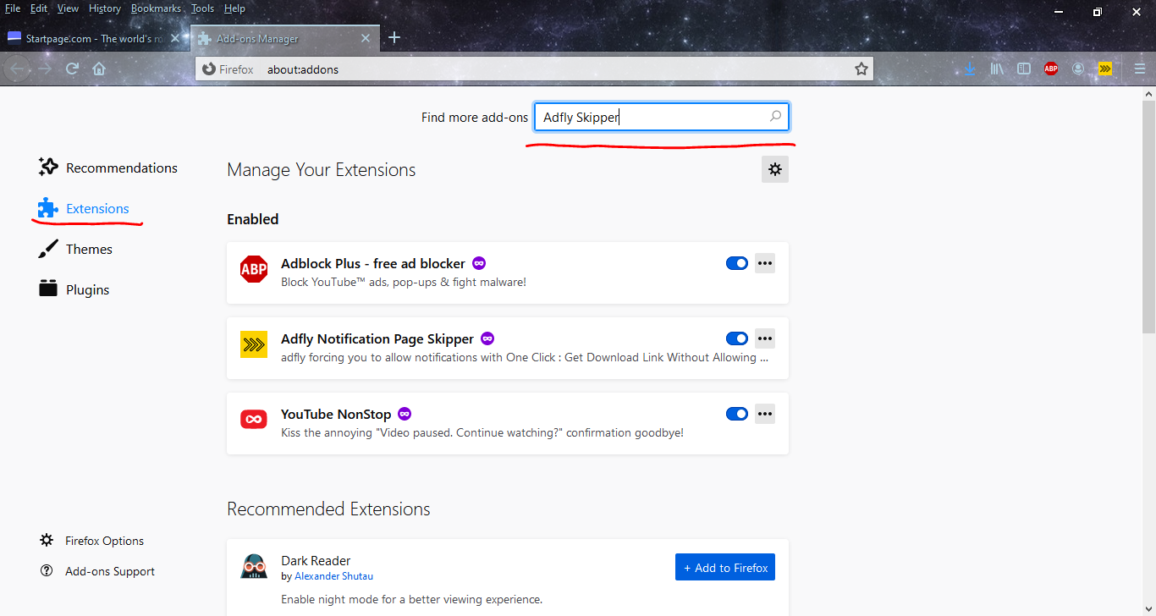The width and height of the screenshot is (1156, 616).
Task: Open the Edit menu
Action: click(x=39, y=8)
